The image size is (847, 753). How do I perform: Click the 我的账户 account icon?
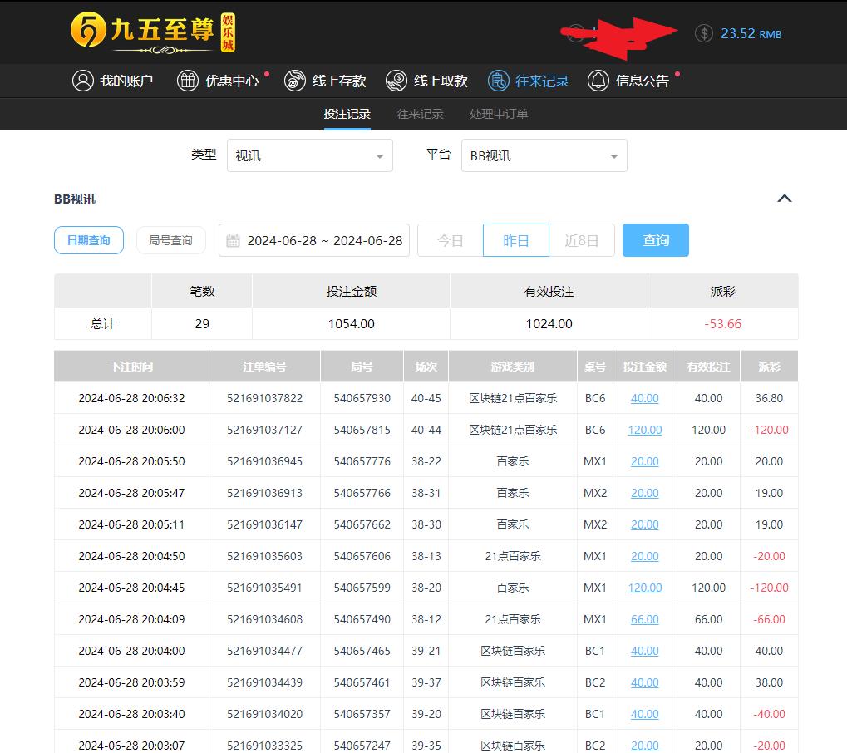point(81,81)
